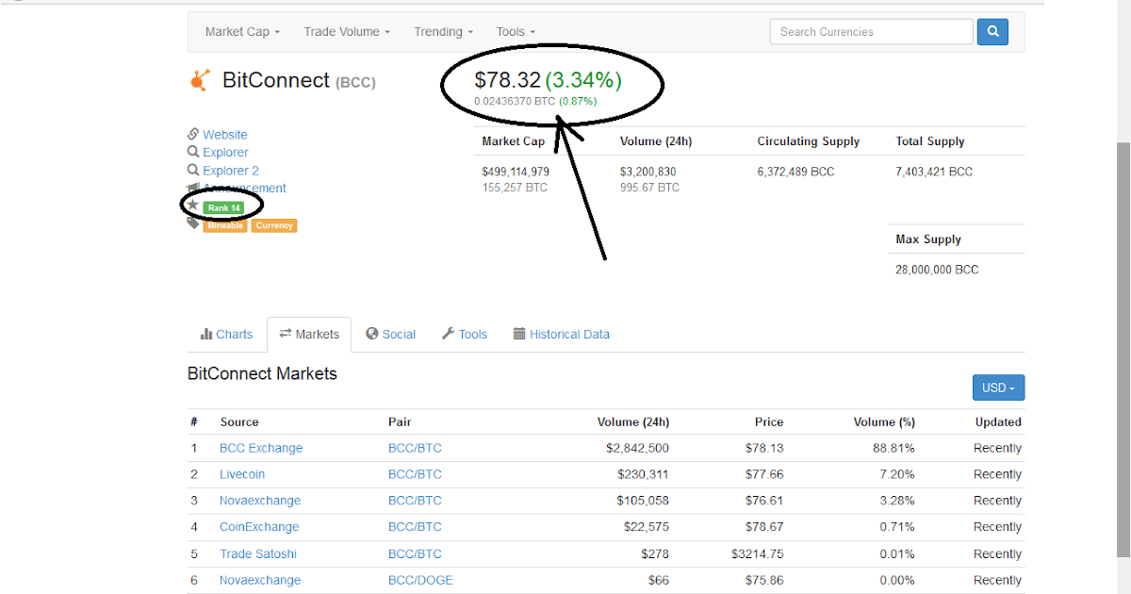This screenshot has height=594, width=1131.
Task: Click the magnifier icon beside Explorer 2
Action: [x=193, y=171]
